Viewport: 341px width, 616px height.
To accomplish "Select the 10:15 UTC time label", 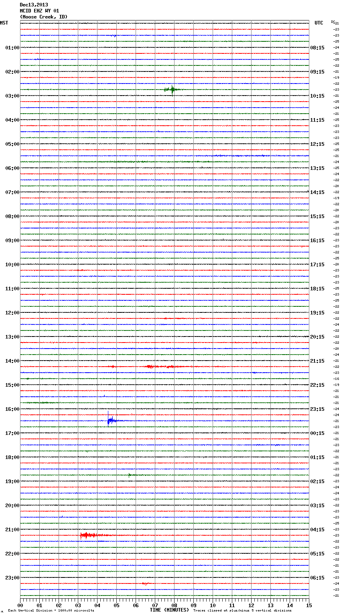I will [317, 96].
